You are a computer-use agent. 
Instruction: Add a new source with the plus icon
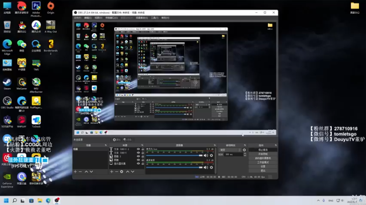[x=112, y=172]
